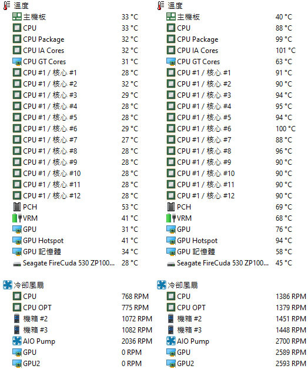The image size is (308, 369).
Task: Click the PCH chip icon in right panel
Action: [x=171, y=207]
